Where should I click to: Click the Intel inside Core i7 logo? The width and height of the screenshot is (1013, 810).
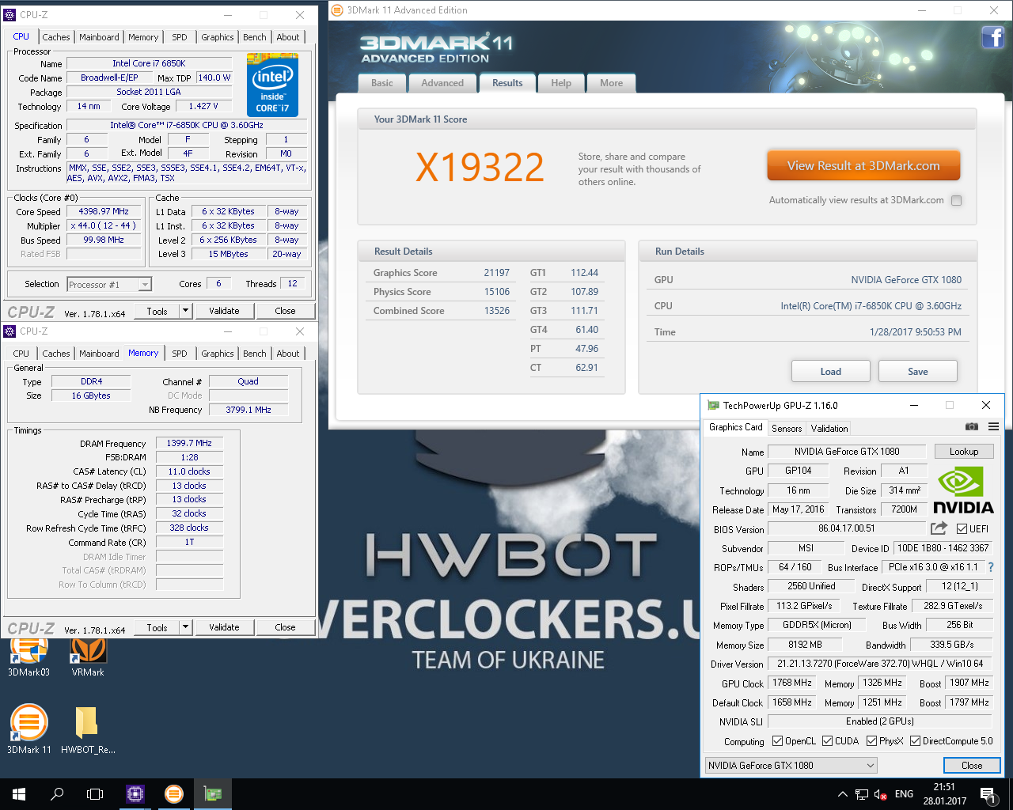[272, 85]
